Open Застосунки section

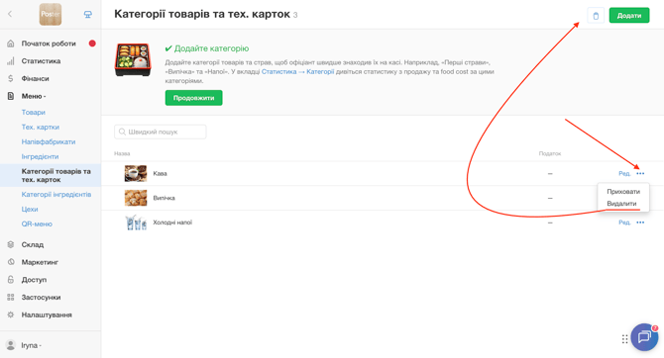click(41, 298)
